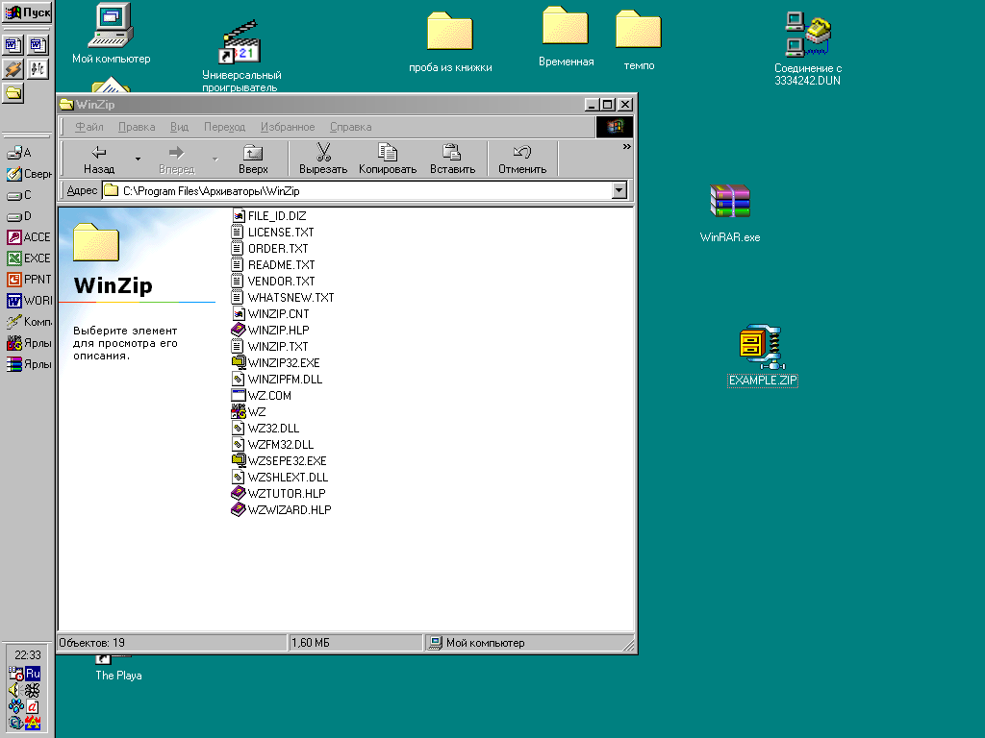Screen dimensions: 985x738
Task: Select the WINZIP.CNT file
Action: 270,314
